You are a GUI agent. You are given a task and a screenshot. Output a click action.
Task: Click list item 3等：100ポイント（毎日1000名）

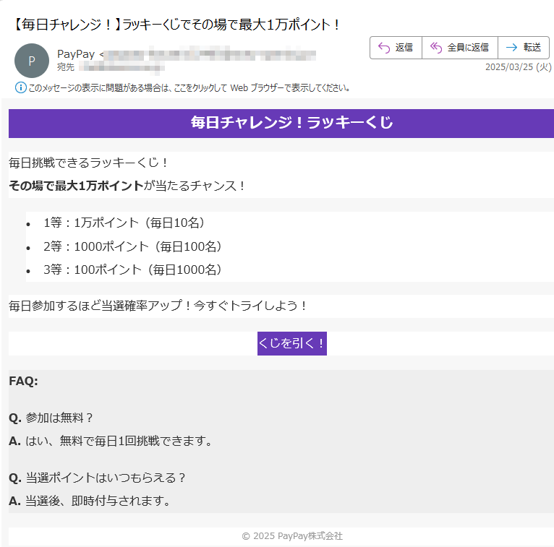click(x=132, y=270)
